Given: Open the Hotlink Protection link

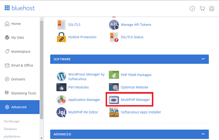Looking at the screenshot, I should click(82, 37).
